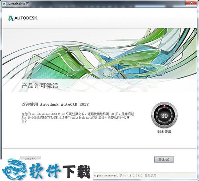This screenshot has width=199, height=181.
Task: Click the 产品许可激活 heading
Action: [x=40, y=86]
